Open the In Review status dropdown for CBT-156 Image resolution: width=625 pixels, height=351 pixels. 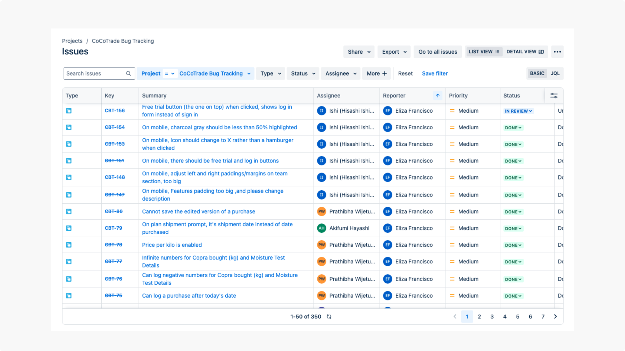click(518, 111)
